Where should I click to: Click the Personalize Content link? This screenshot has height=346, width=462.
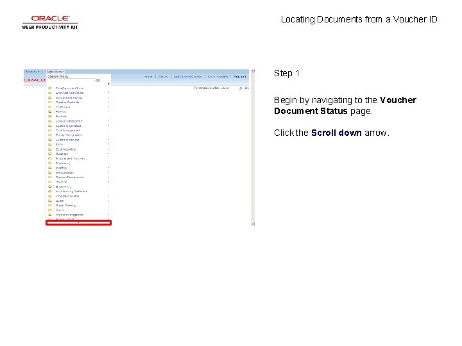click(x=206, y=88)
